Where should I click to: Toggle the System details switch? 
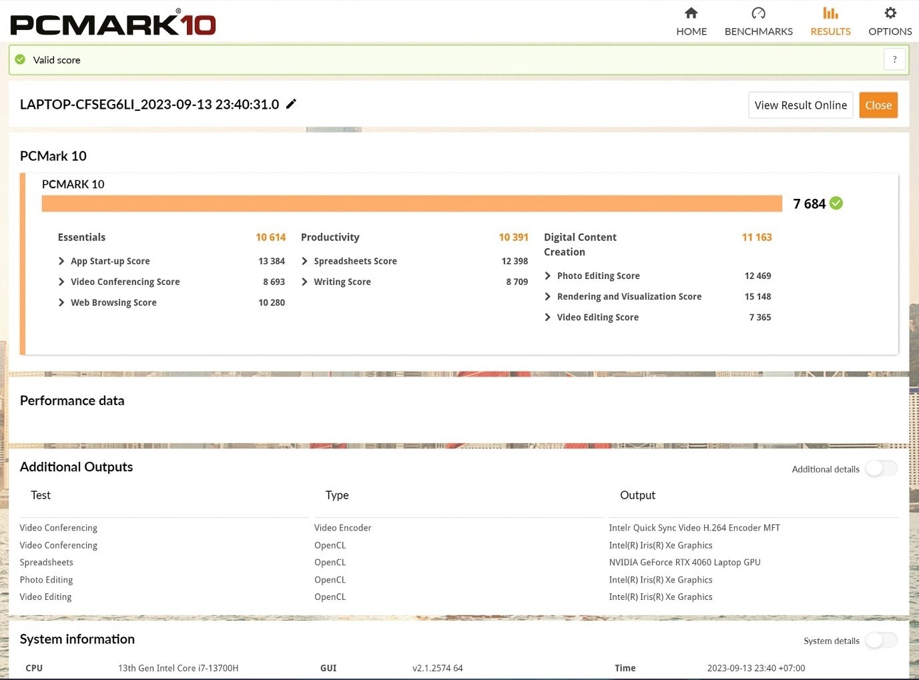point(882,640)
